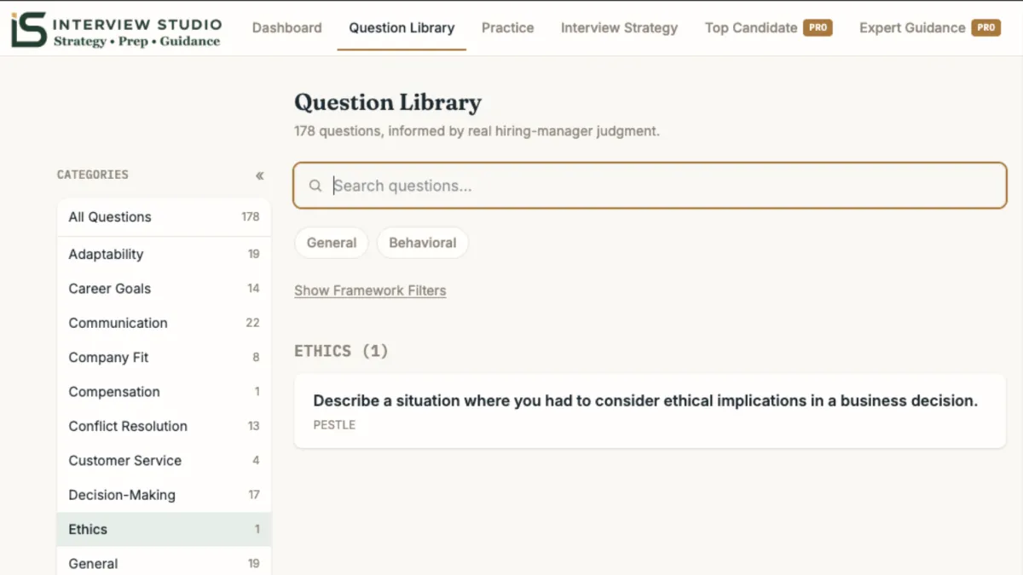
Task: Select the Customer Service category
Action: (164, 460)
